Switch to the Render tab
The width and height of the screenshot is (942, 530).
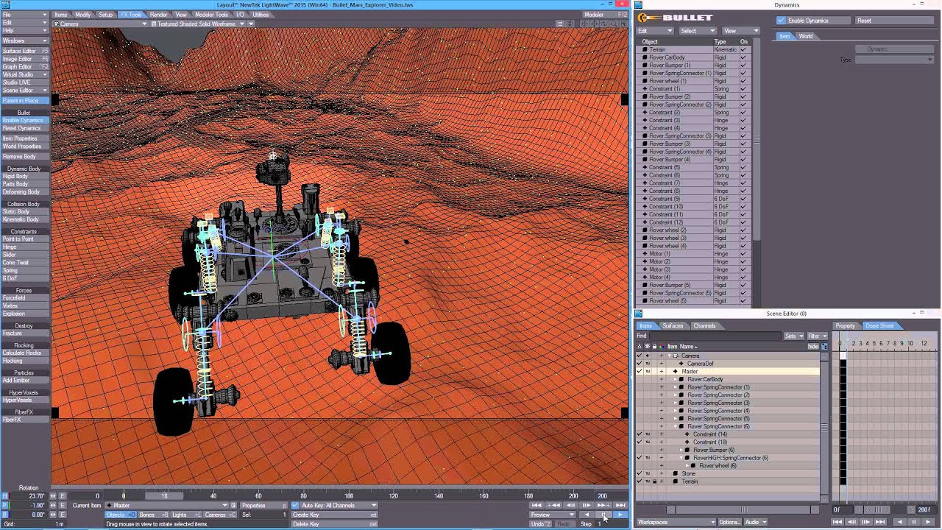click(158, 15)
